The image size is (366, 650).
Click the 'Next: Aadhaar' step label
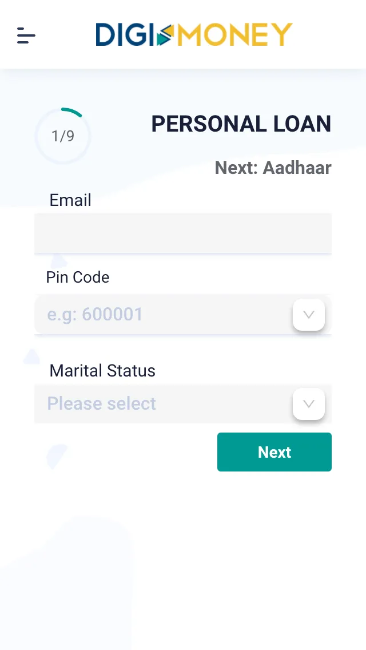[273, 168]
